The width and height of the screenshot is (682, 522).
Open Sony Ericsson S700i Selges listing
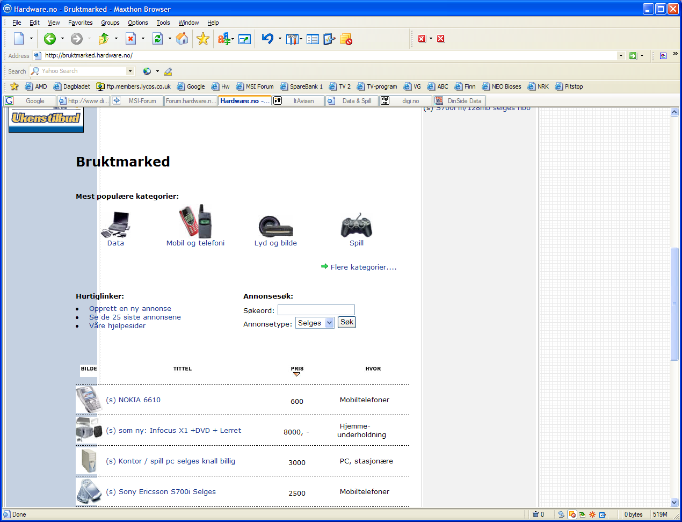161,491
